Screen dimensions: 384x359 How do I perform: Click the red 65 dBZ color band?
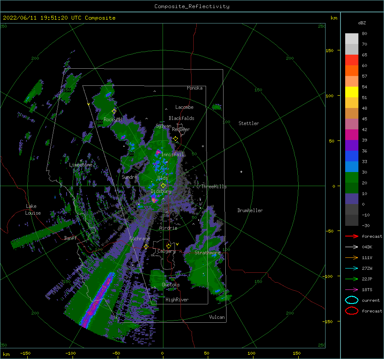(352, 60)
